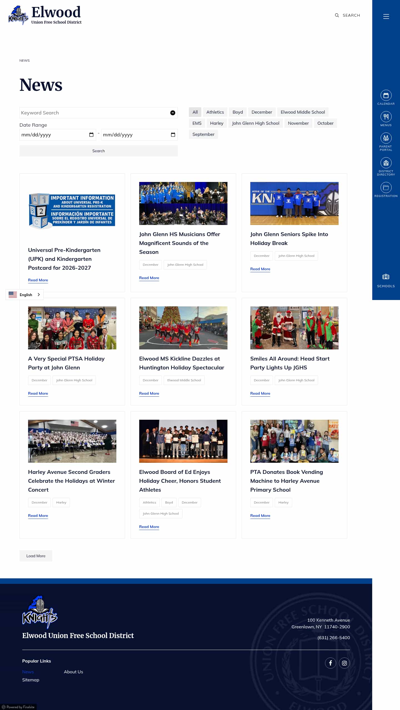Open start date calendar picker icon
The image size is (400, 710).
(x=91, y=135)
